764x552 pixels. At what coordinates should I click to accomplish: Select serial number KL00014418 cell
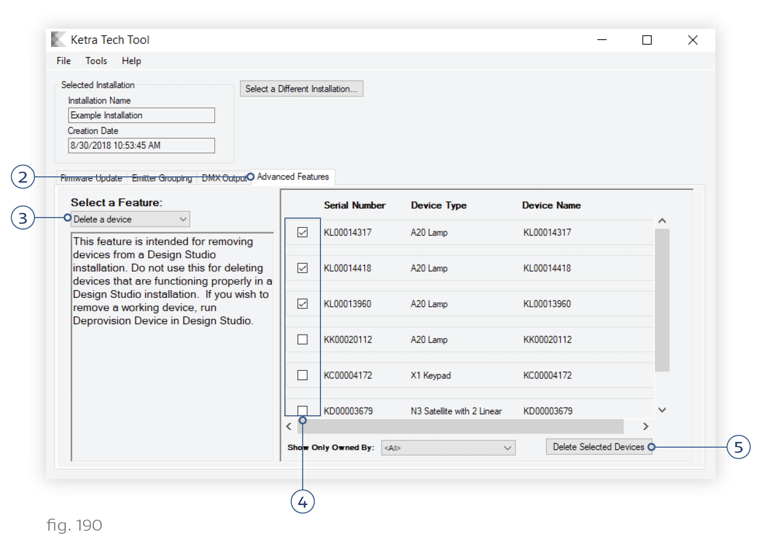point(348,268)
